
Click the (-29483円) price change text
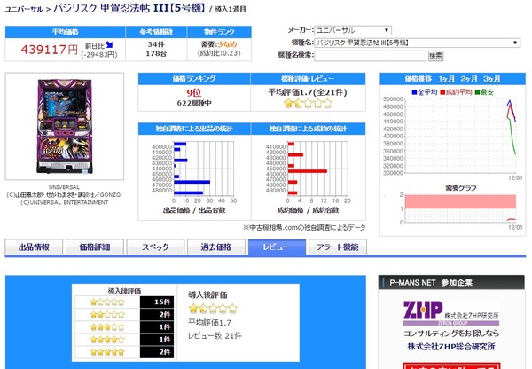click(x=99, y=55)
